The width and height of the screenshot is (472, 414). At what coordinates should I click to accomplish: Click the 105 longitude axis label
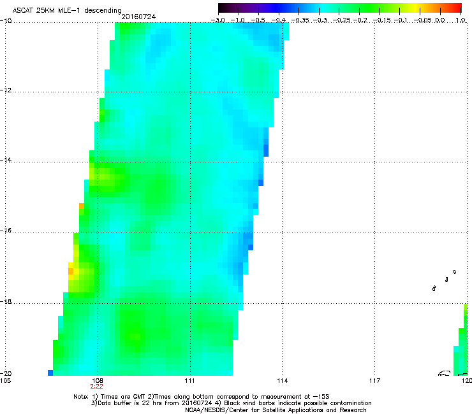point(5,381)
